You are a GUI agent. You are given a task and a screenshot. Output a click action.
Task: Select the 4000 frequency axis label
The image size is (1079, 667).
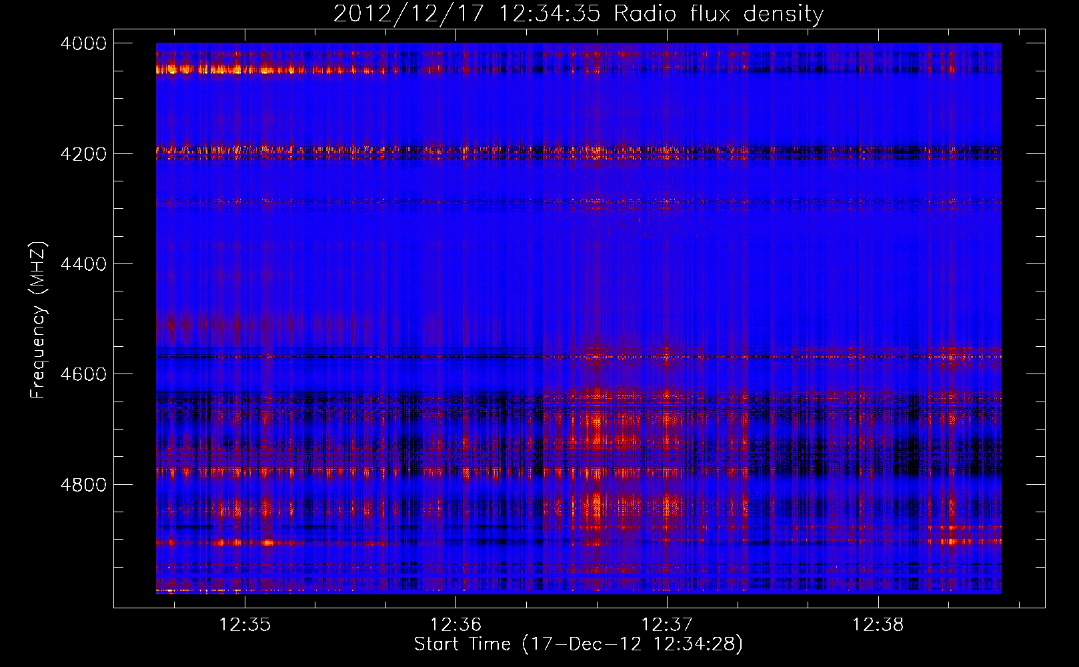pos(83,43)
